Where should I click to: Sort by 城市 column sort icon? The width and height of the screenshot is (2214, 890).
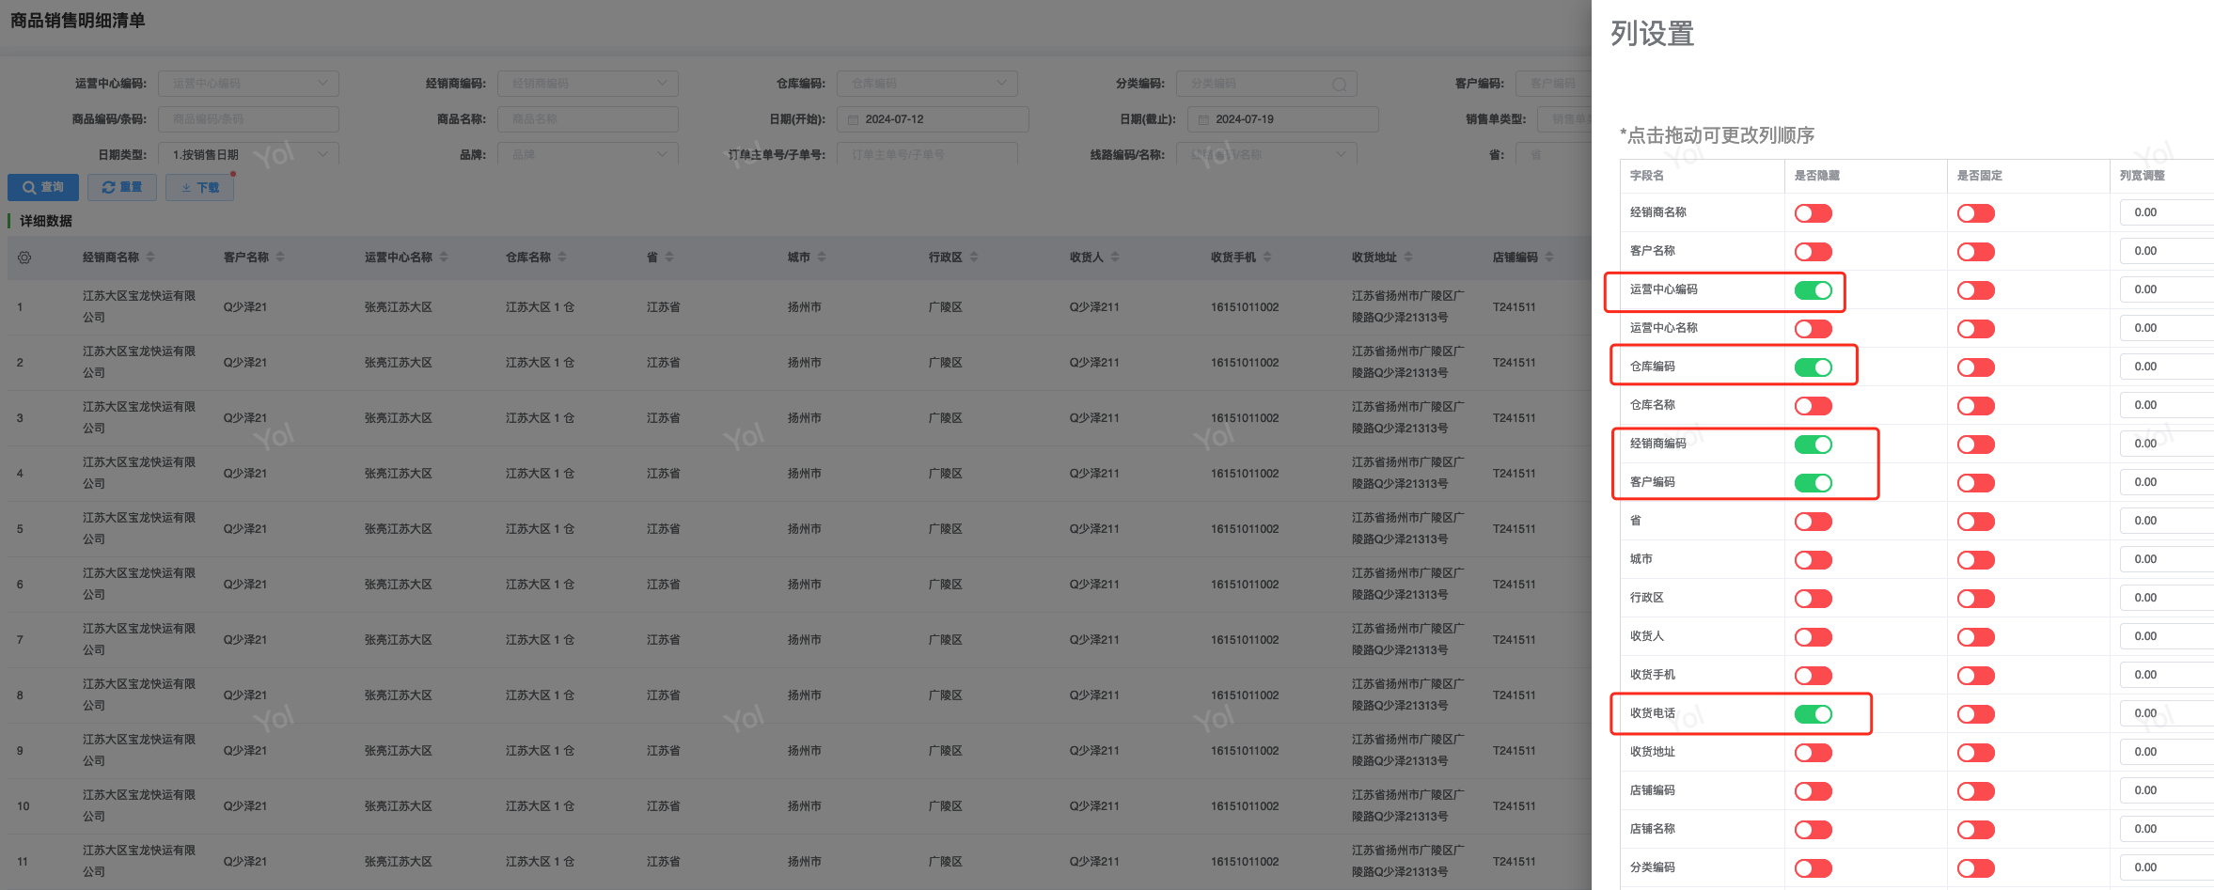pos(822,258)
